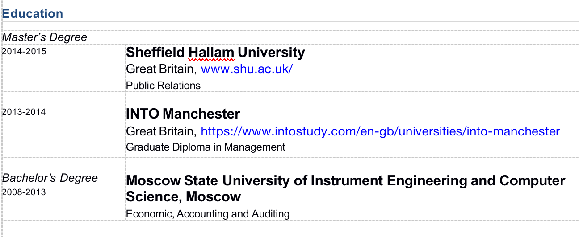Click the misspelled word Hallam

click(211, 53)
